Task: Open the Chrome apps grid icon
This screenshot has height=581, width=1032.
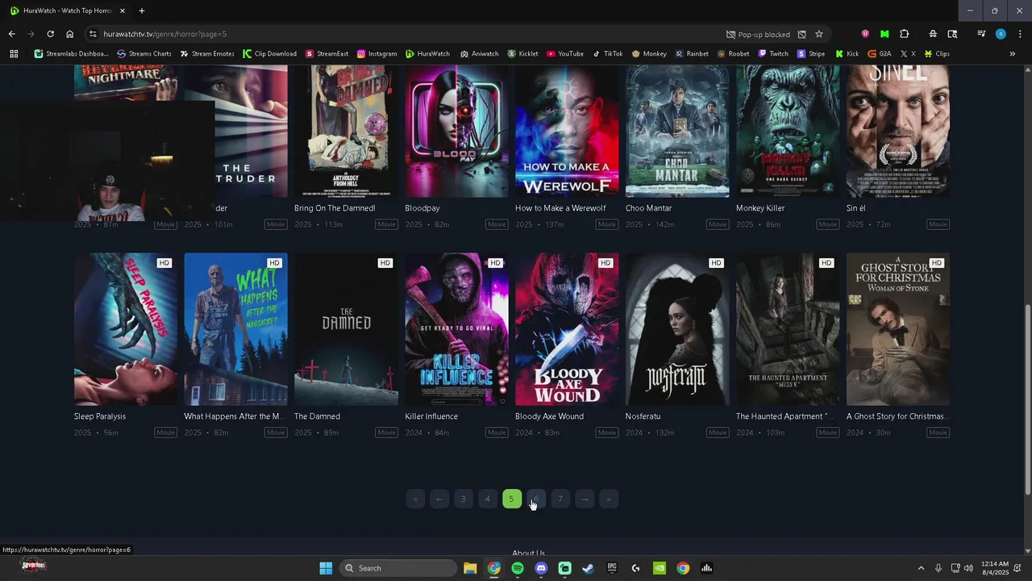Action: point(14,54)
